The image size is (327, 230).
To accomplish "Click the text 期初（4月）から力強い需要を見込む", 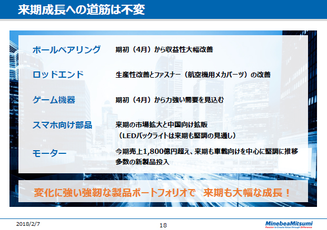I will (x=170, y=100).
